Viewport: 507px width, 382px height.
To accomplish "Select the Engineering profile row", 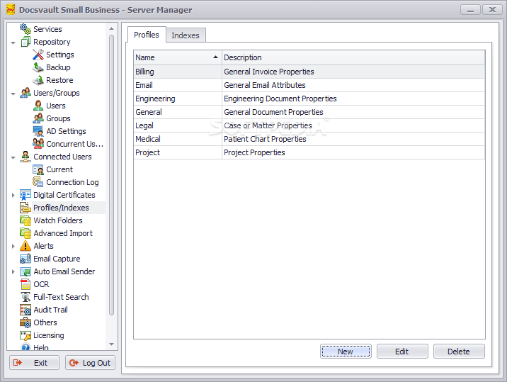I will 309,99.
